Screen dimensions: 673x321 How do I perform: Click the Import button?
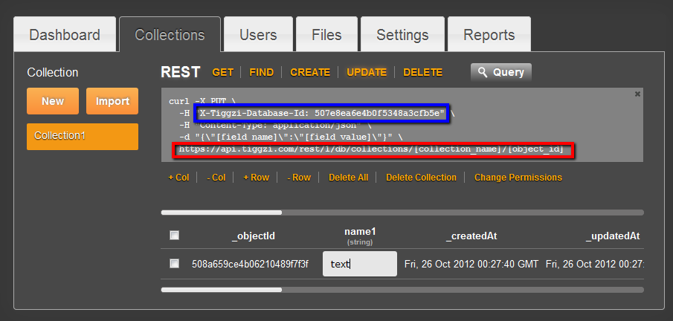[112, 101]
